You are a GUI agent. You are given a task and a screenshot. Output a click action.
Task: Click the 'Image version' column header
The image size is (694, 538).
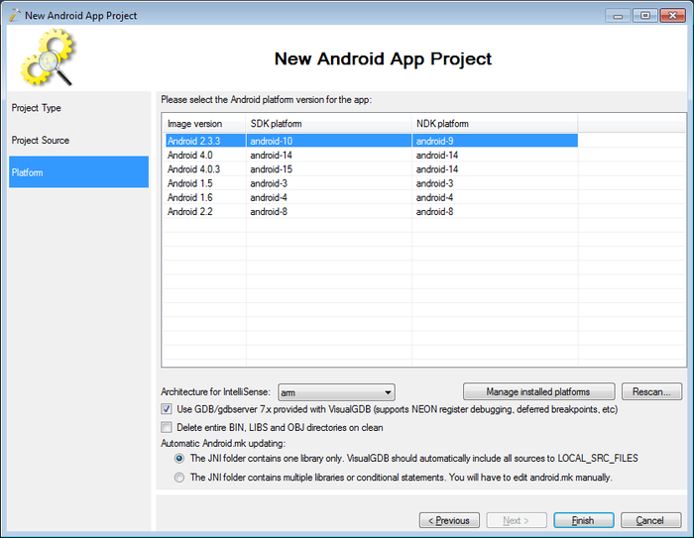(x=204, y=124)
